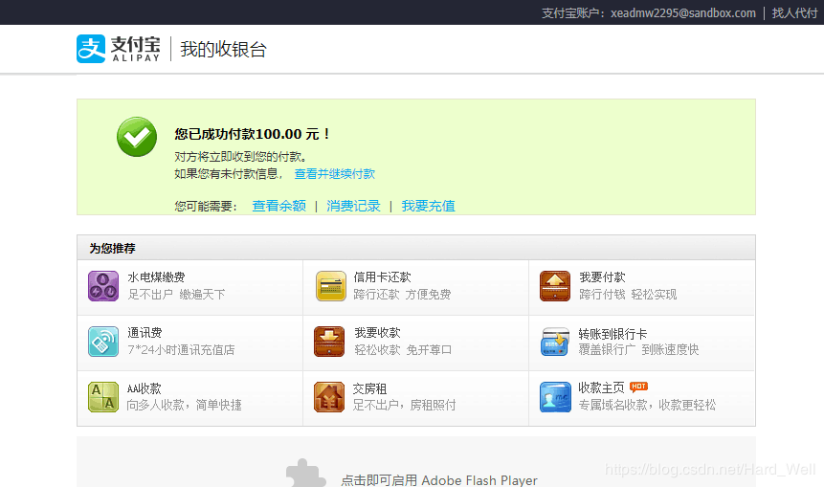
Task: Select the 信用卡还款 title text
Action: click(x=383, y=277)
